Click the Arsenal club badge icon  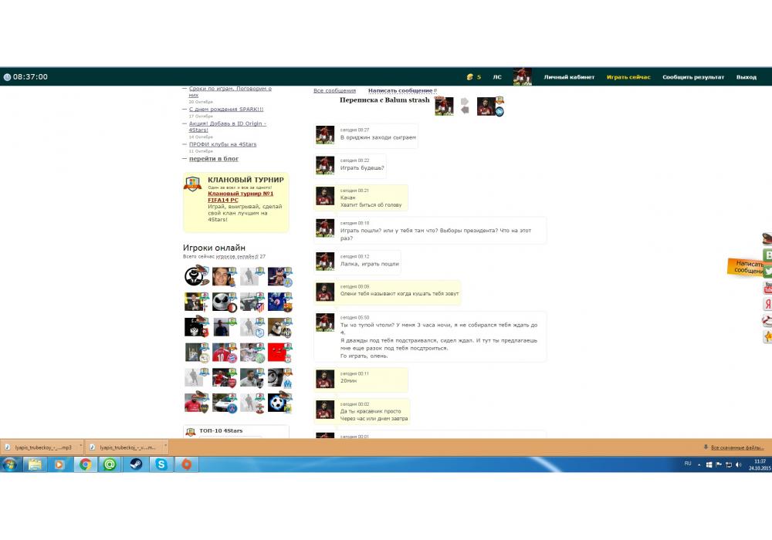pos(232,383)
